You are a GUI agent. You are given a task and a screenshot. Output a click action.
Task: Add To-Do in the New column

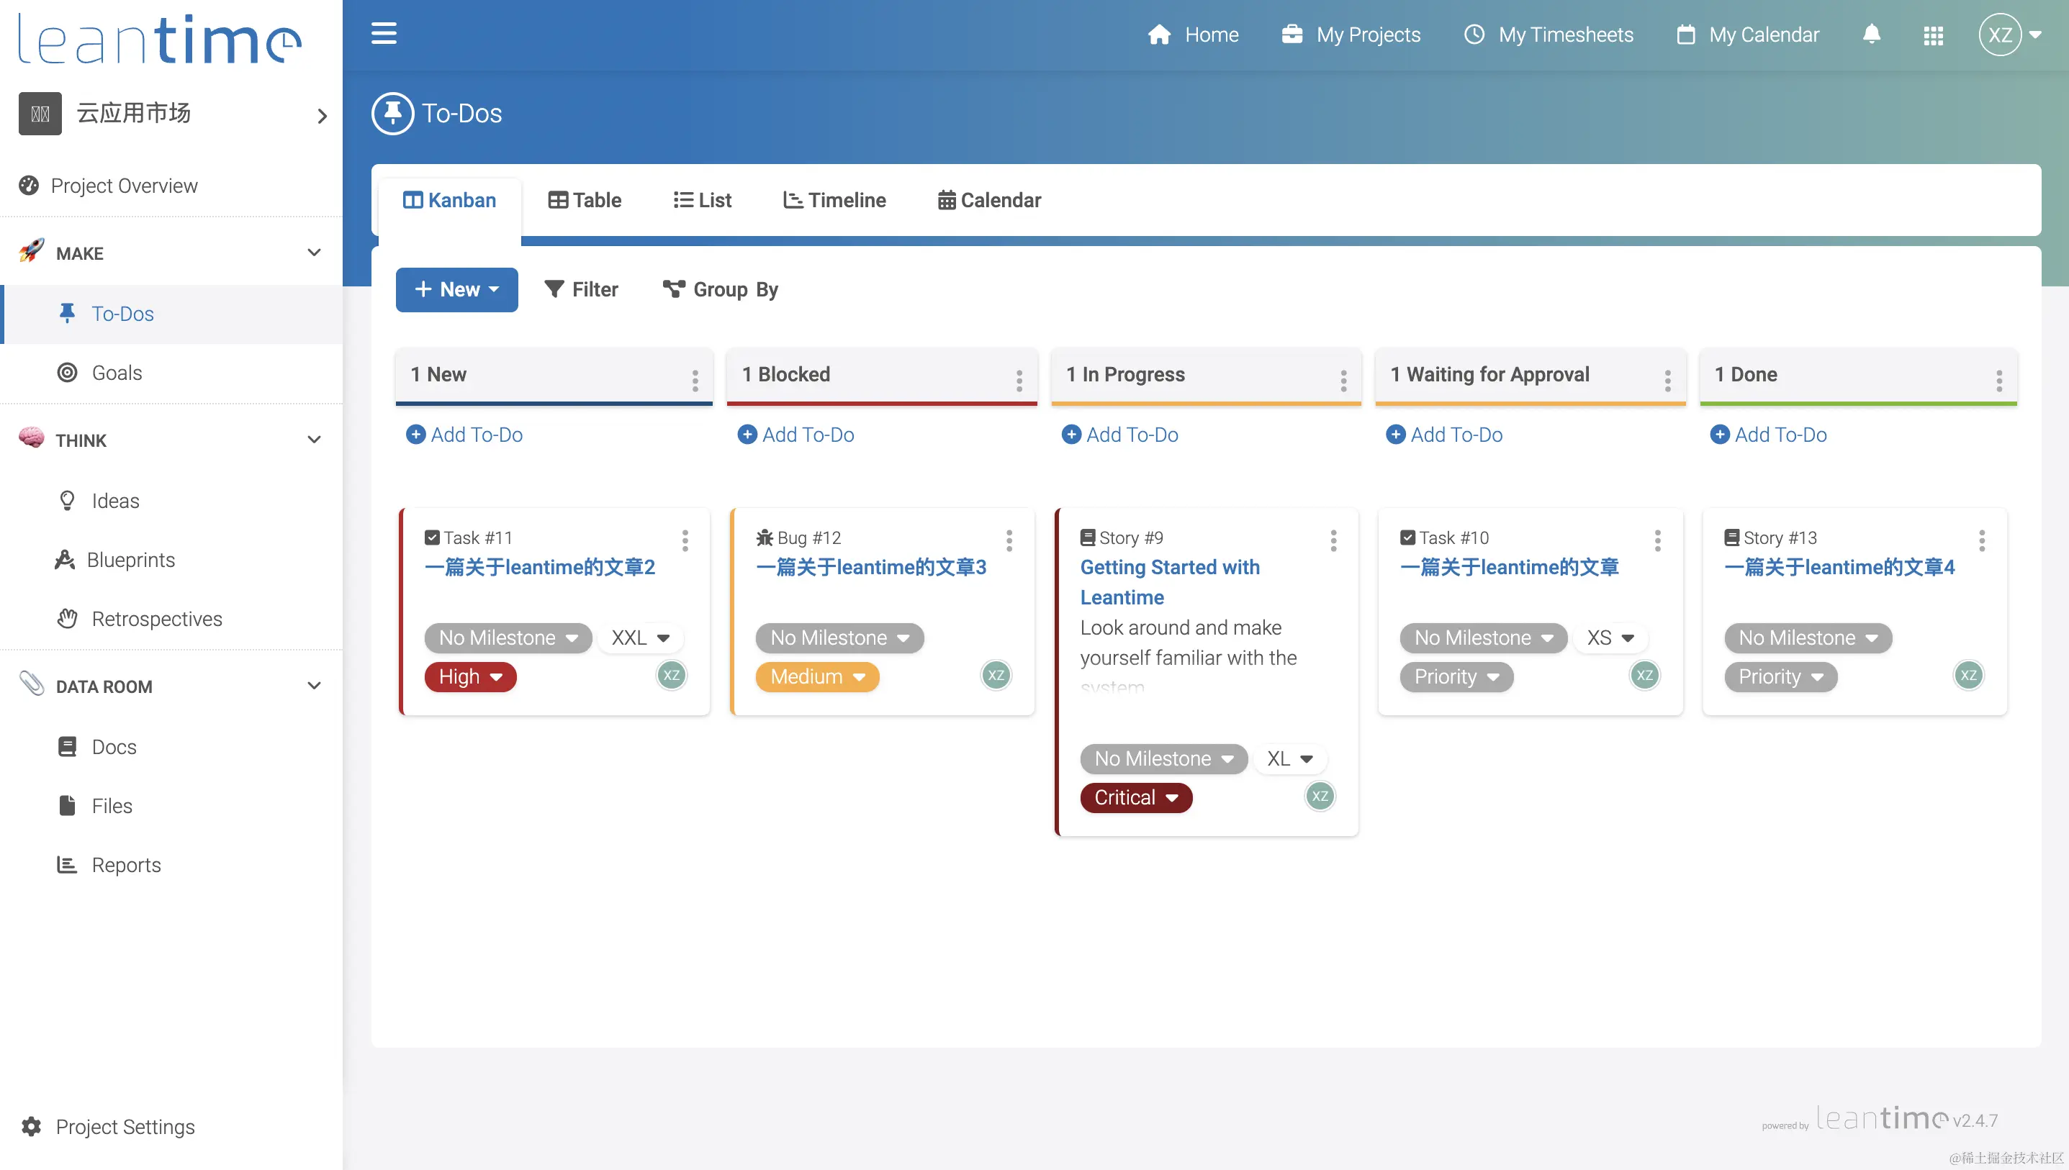tap(464, 435)
